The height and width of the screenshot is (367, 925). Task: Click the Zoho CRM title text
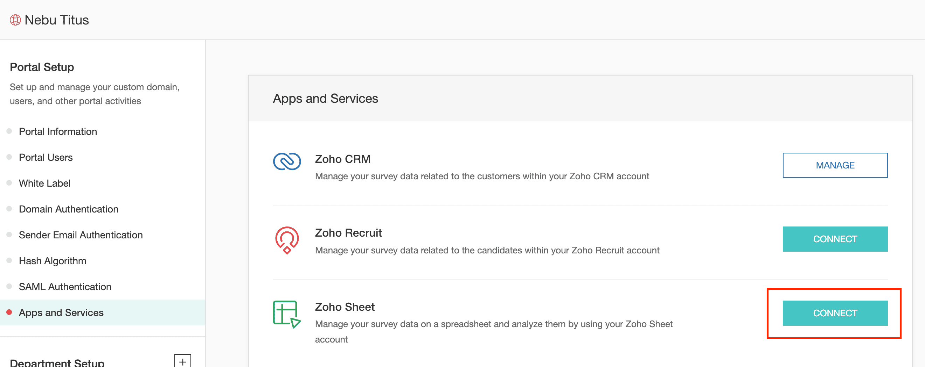pyautogui.click(x=342, y=159)
